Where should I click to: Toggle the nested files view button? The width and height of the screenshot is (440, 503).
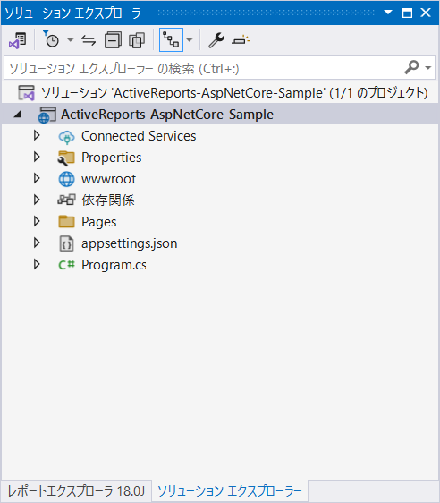171,40
